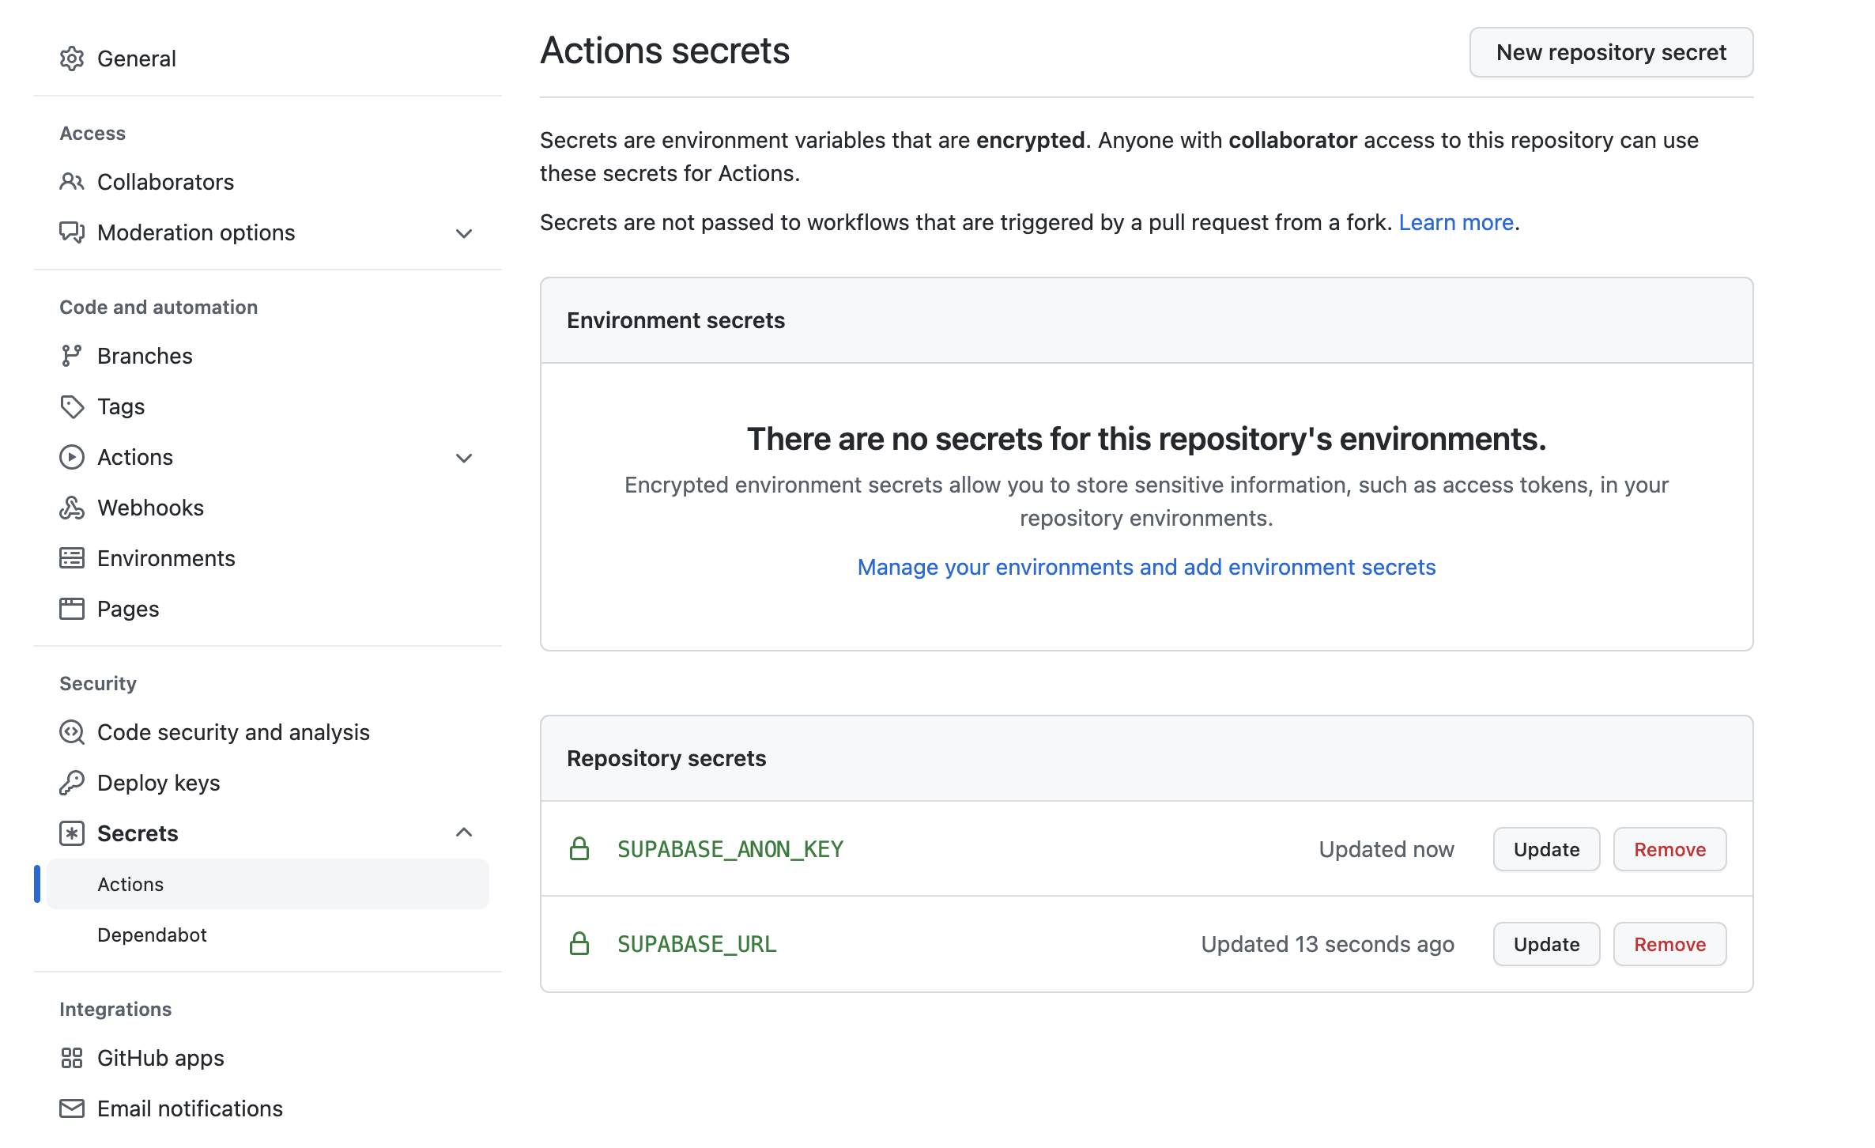Remove the SUPABASE_URL secret
This screenshot has height=1148, width=1875.
(x=1669, y=943)
